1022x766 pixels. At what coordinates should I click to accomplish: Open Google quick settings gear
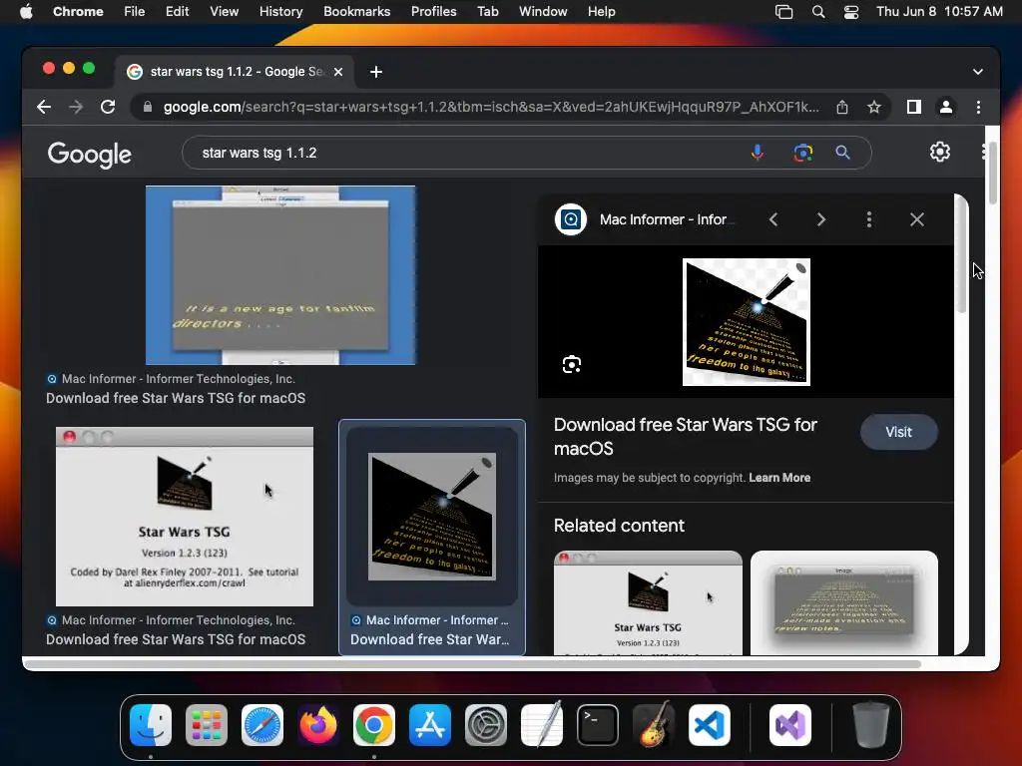point(940,152)
